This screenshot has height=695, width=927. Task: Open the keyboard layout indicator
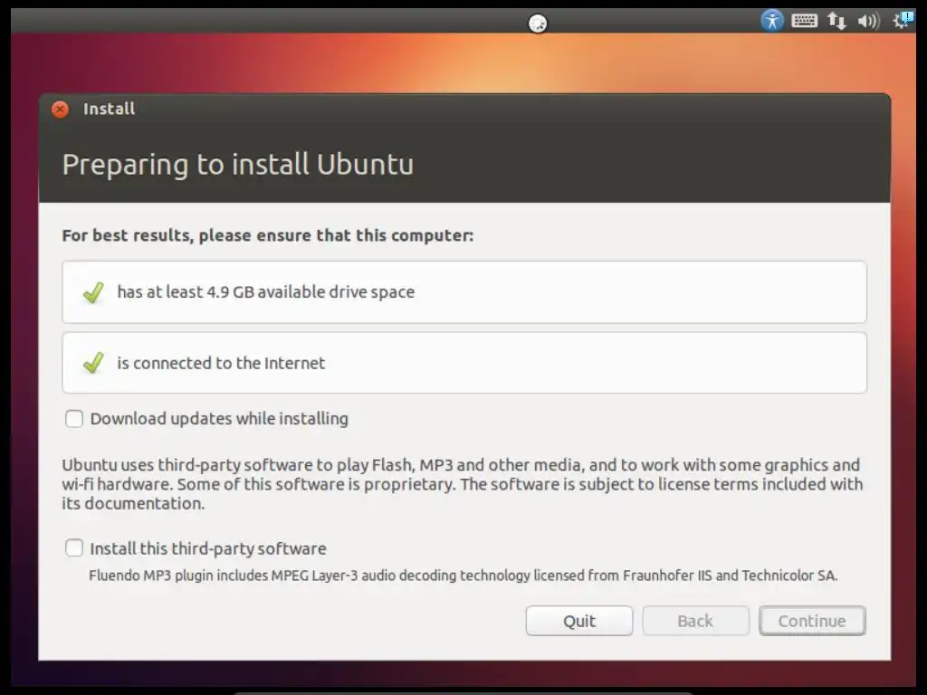coord(804,22)
